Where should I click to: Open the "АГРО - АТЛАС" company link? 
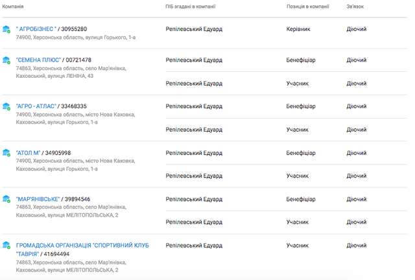pos(38,106)
